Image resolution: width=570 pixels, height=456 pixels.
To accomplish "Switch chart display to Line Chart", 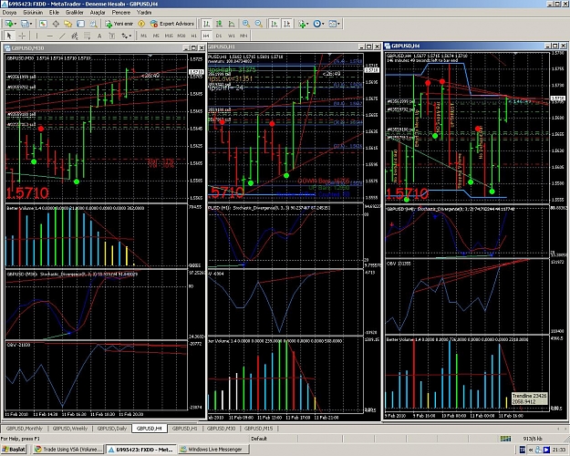I will click(232, 24).
